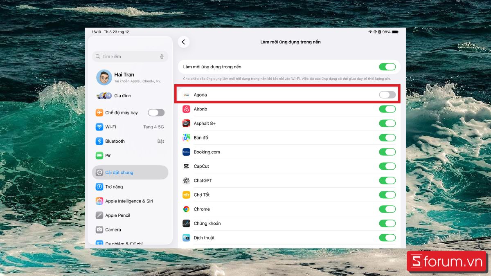The width and height of the screenshot is (491, 276).
Task: Toggle Dịch thuật background refresh off
Action: pos(387,238)
